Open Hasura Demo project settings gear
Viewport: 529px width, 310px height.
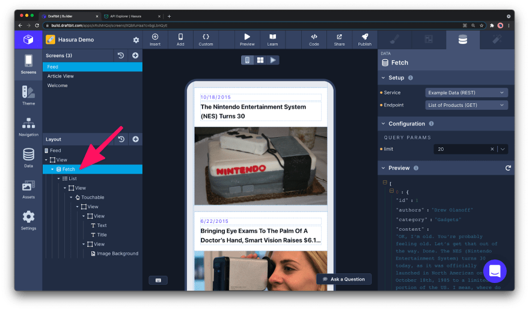coord(136,40)
